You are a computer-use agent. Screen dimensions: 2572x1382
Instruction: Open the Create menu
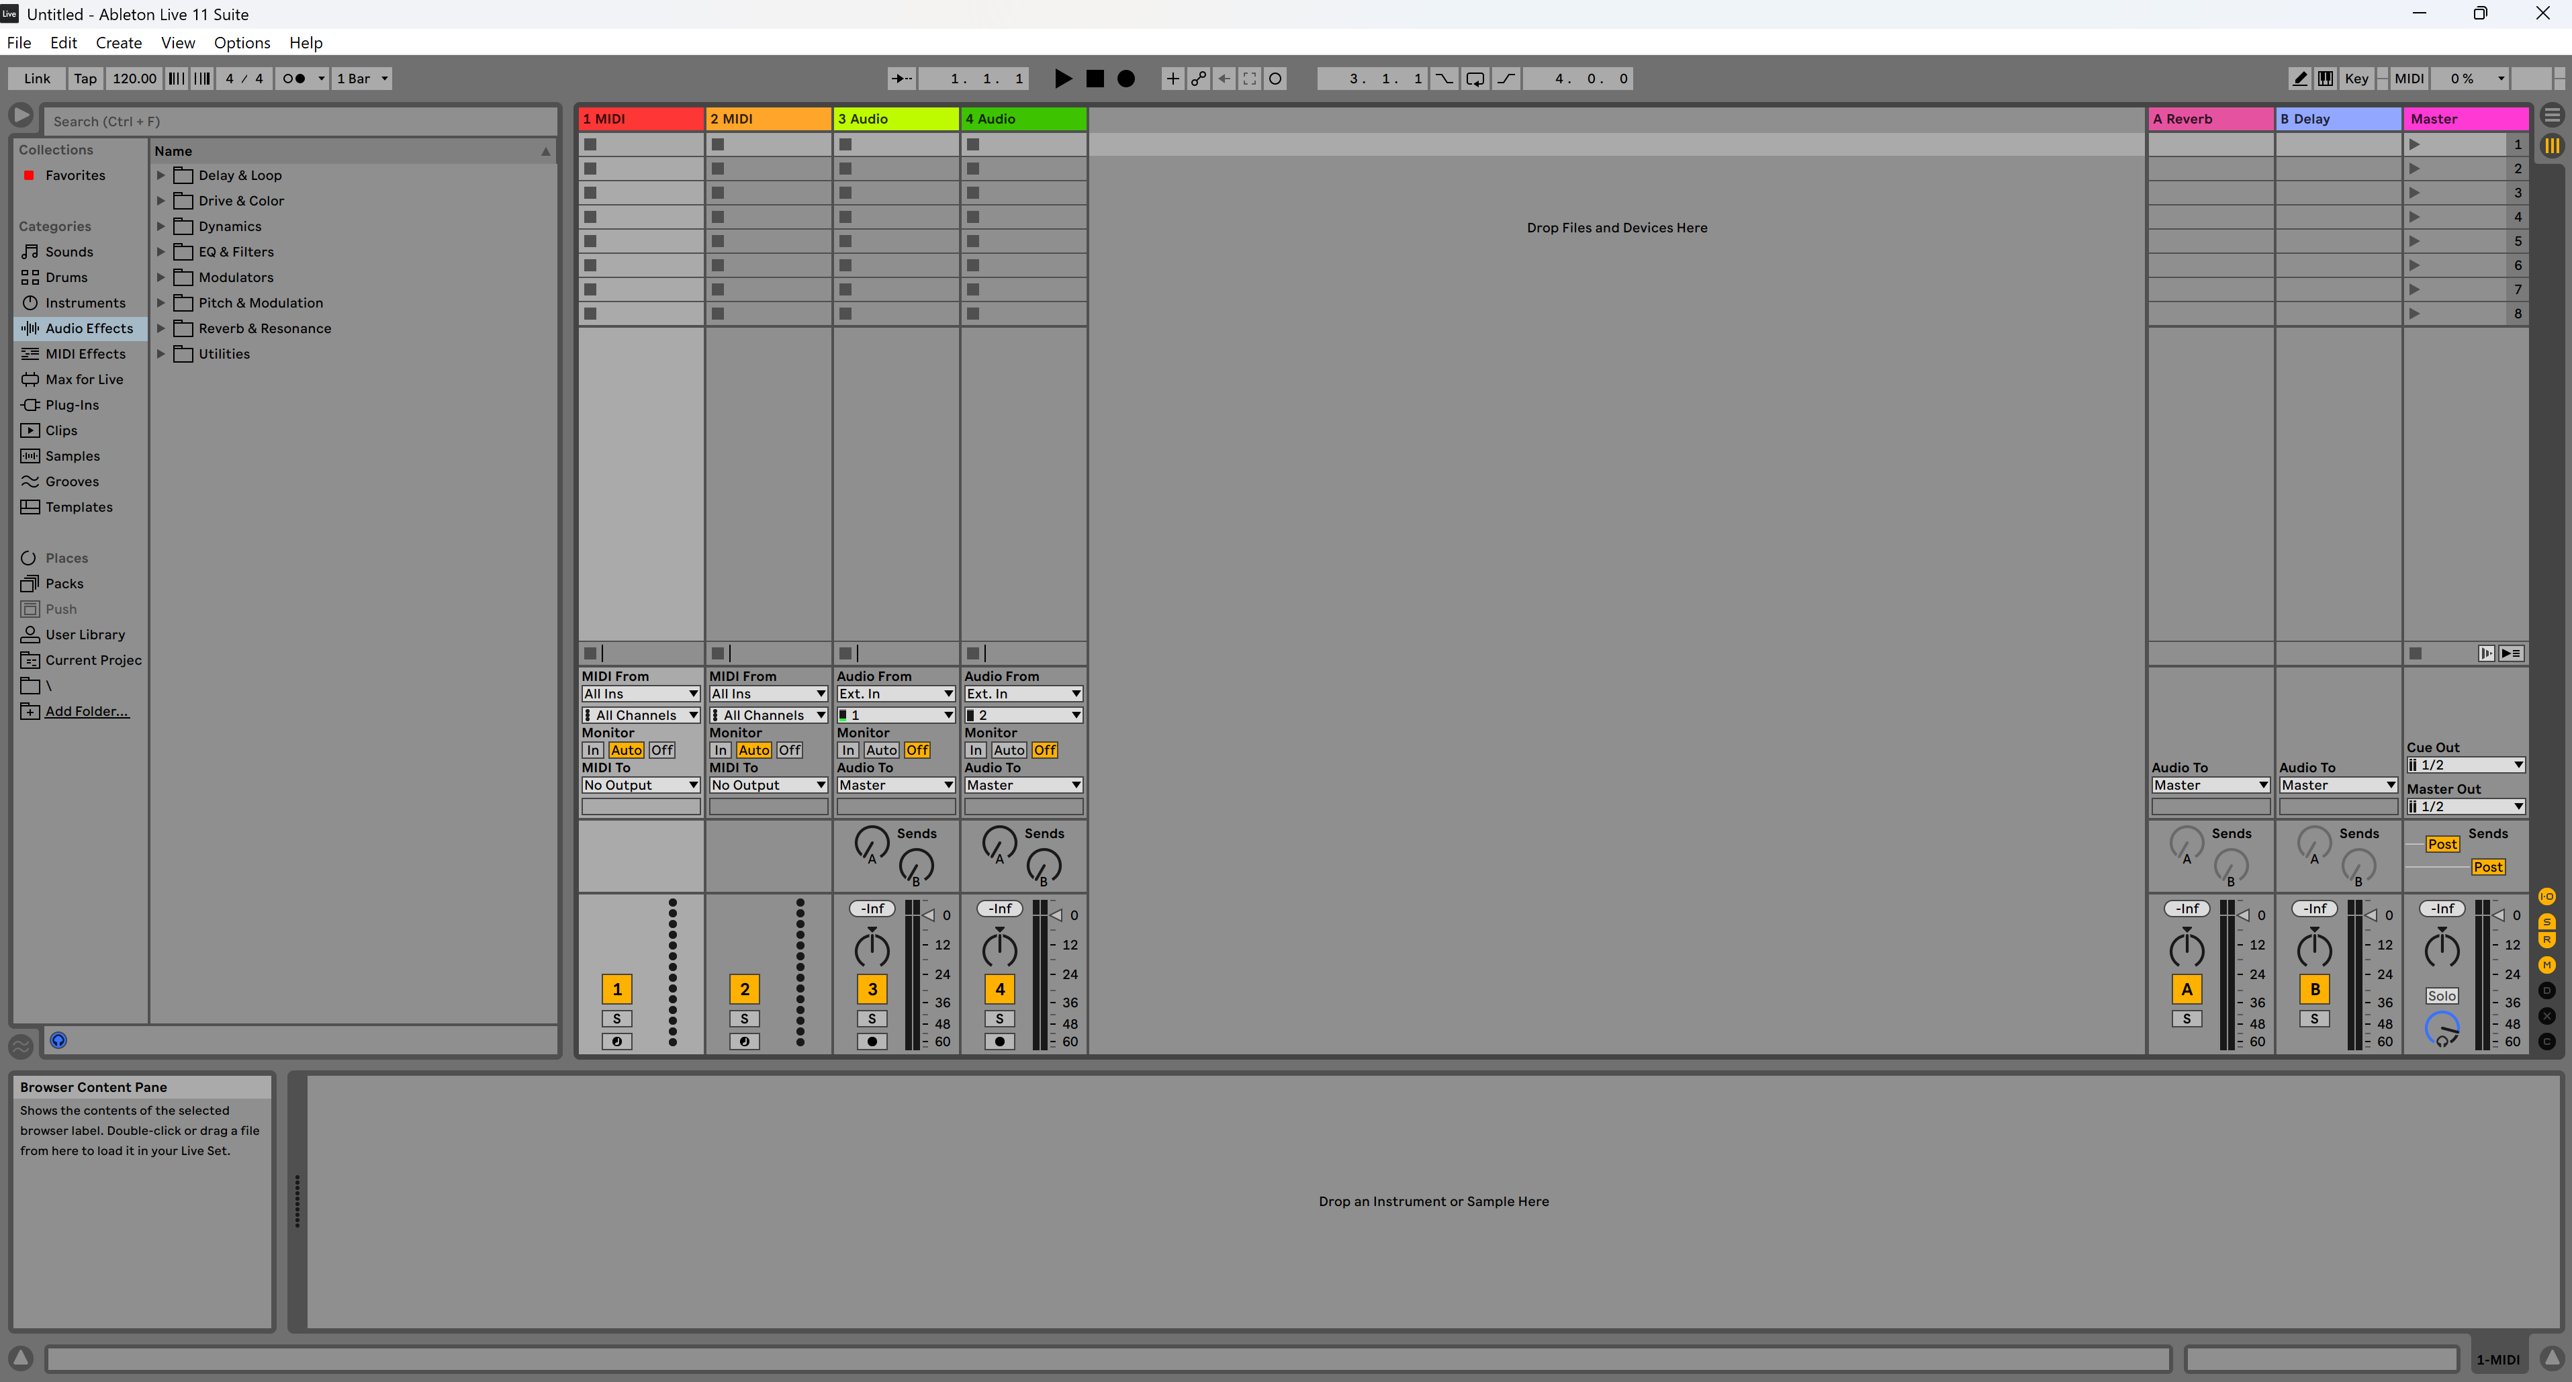(119, 42)
